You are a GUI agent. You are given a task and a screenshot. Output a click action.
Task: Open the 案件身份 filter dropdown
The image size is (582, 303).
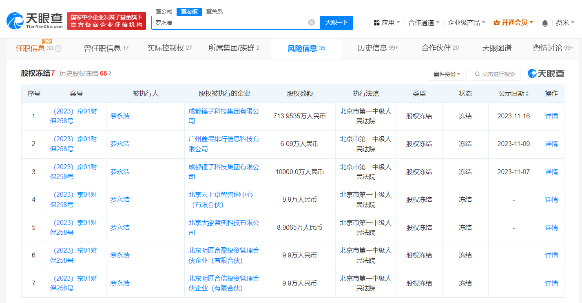click(x=447, y=74)
